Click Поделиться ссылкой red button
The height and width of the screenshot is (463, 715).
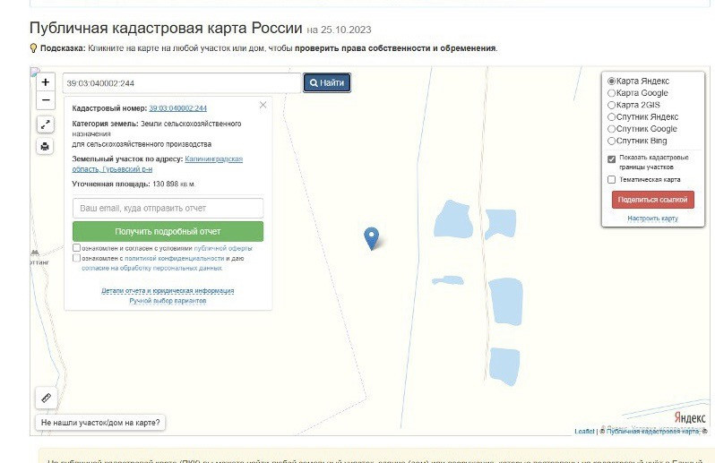point(652,200)
